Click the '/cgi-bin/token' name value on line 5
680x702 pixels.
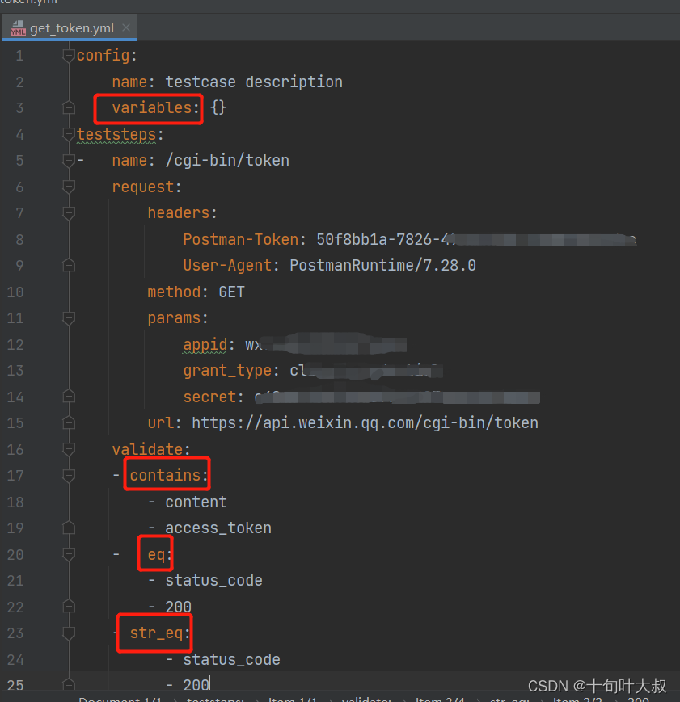click(x=227, y=160)
